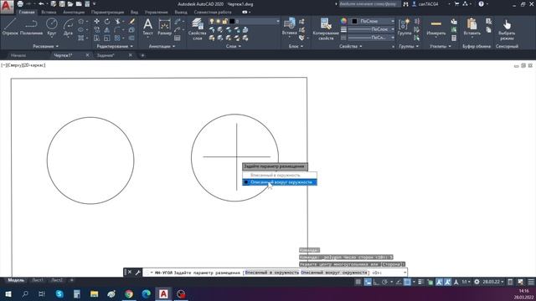This screenshot has width=536, height=301.
Task: Choose Описанный вокруг окружности option in popup
Action: tap(280, 182)
